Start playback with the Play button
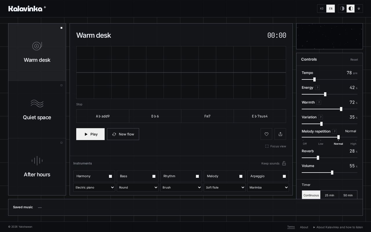Screen dimensions: 371x232 (x=90, y=134)
